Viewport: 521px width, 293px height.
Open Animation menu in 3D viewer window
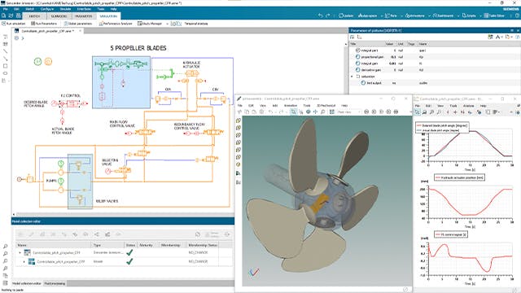tap(291, 105)
